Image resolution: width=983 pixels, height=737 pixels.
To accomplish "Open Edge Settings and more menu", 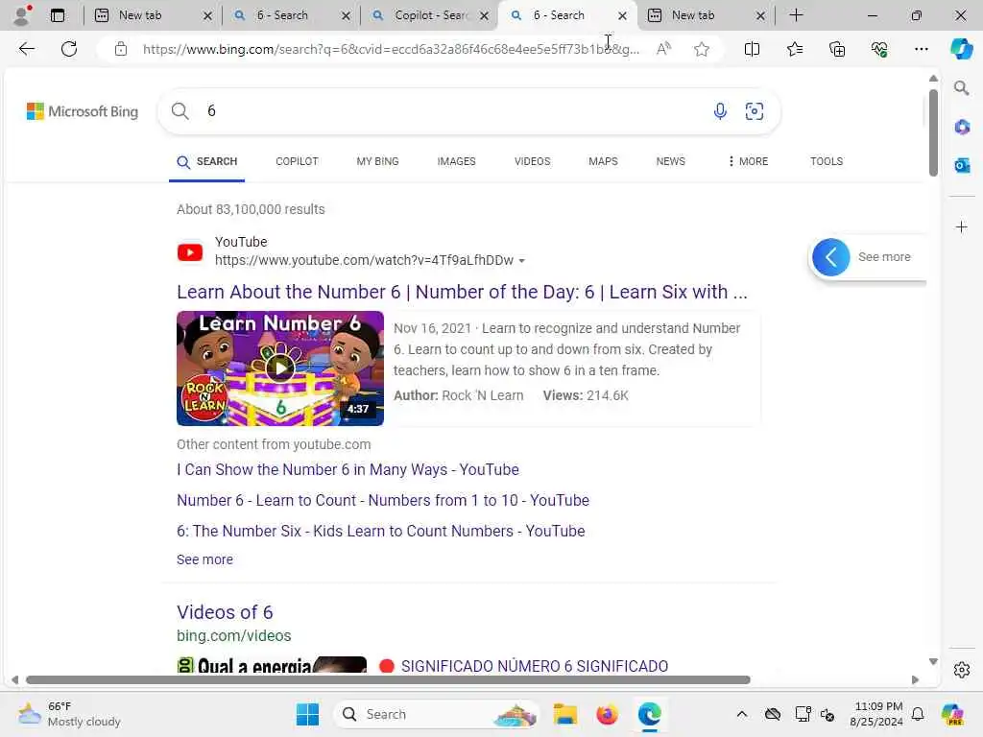I will 921,49.
